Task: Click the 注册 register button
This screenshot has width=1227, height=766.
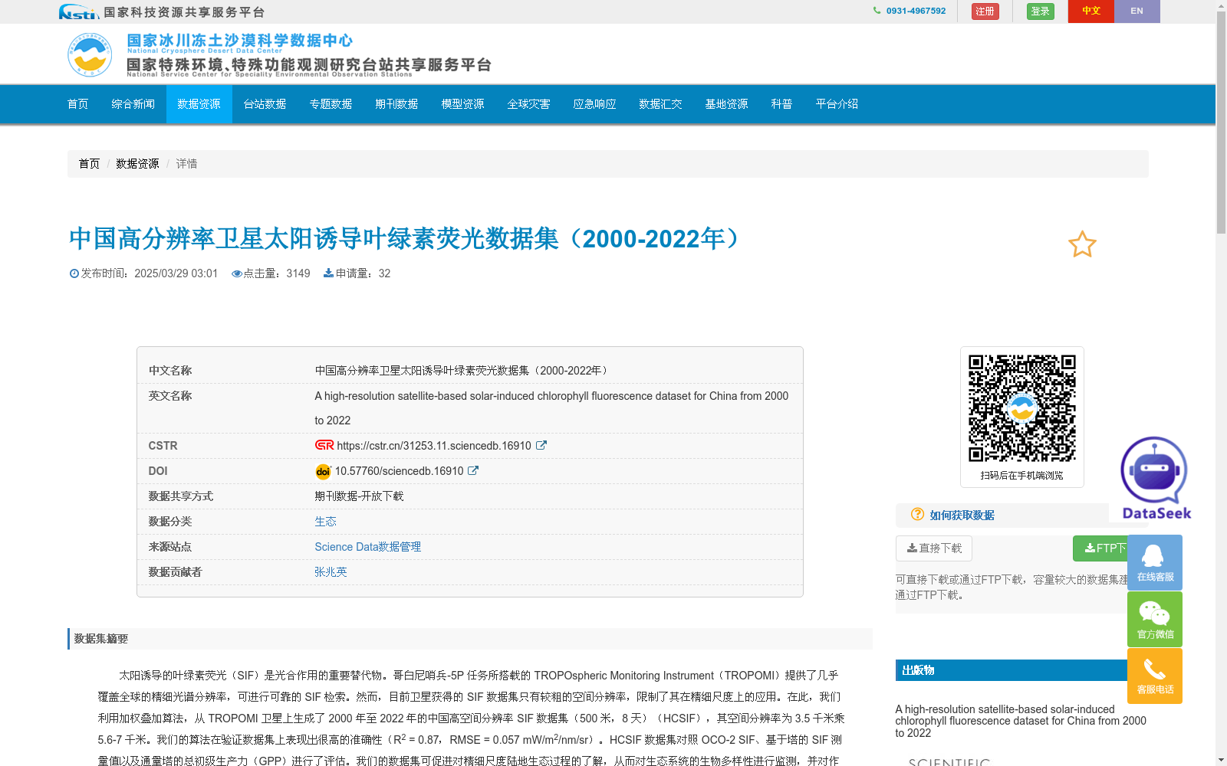Action: [985, 11]
